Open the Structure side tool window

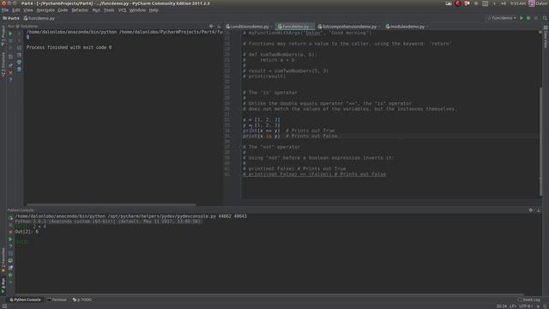[x=3, y=64]
